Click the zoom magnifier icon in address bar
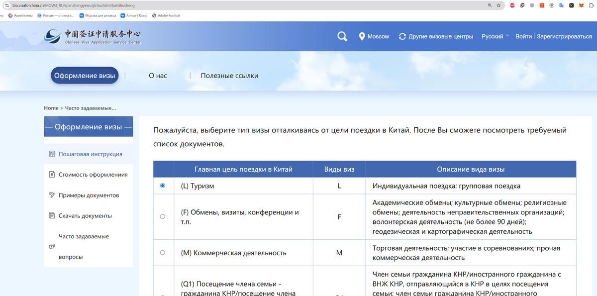 tap(490, 5)
